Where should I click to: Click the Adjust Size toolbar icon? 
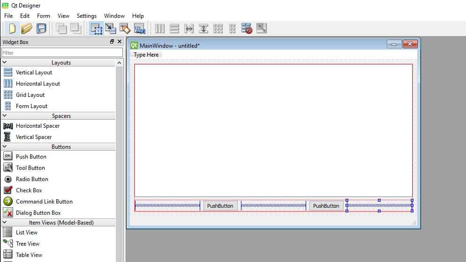[x=262, y=29]
